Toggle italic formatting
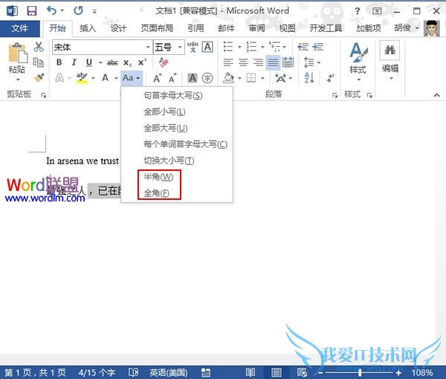This screenshot has width=446, height=379. (x=74, y=62)
